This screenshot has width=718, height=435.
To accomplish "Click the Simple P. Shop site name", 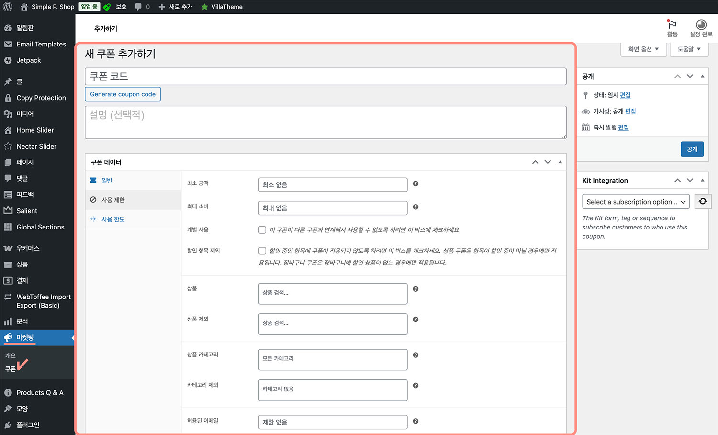I will pyautogui.click(x=53, y=7).
